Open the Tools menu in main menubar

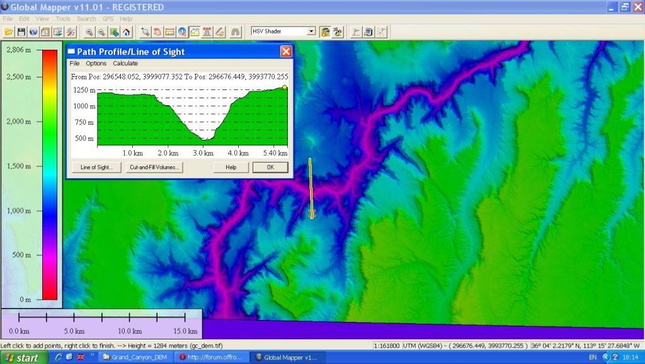point(63,19)
